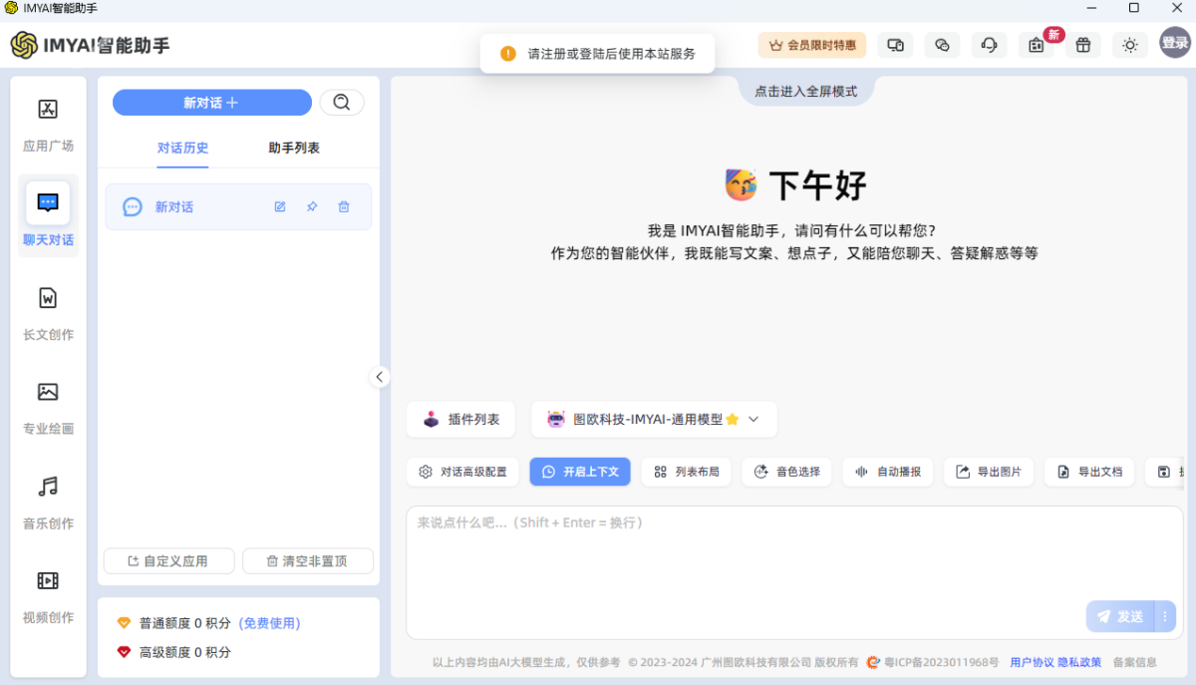Open the 应用广场 app plaza sidebar item
Screen dimensions: 1196x685
pos(48,124)
